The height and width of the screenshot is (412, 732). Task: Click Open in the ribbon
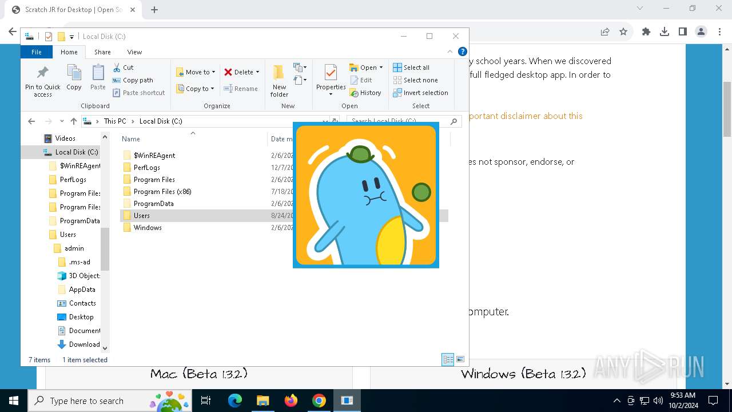363,68
